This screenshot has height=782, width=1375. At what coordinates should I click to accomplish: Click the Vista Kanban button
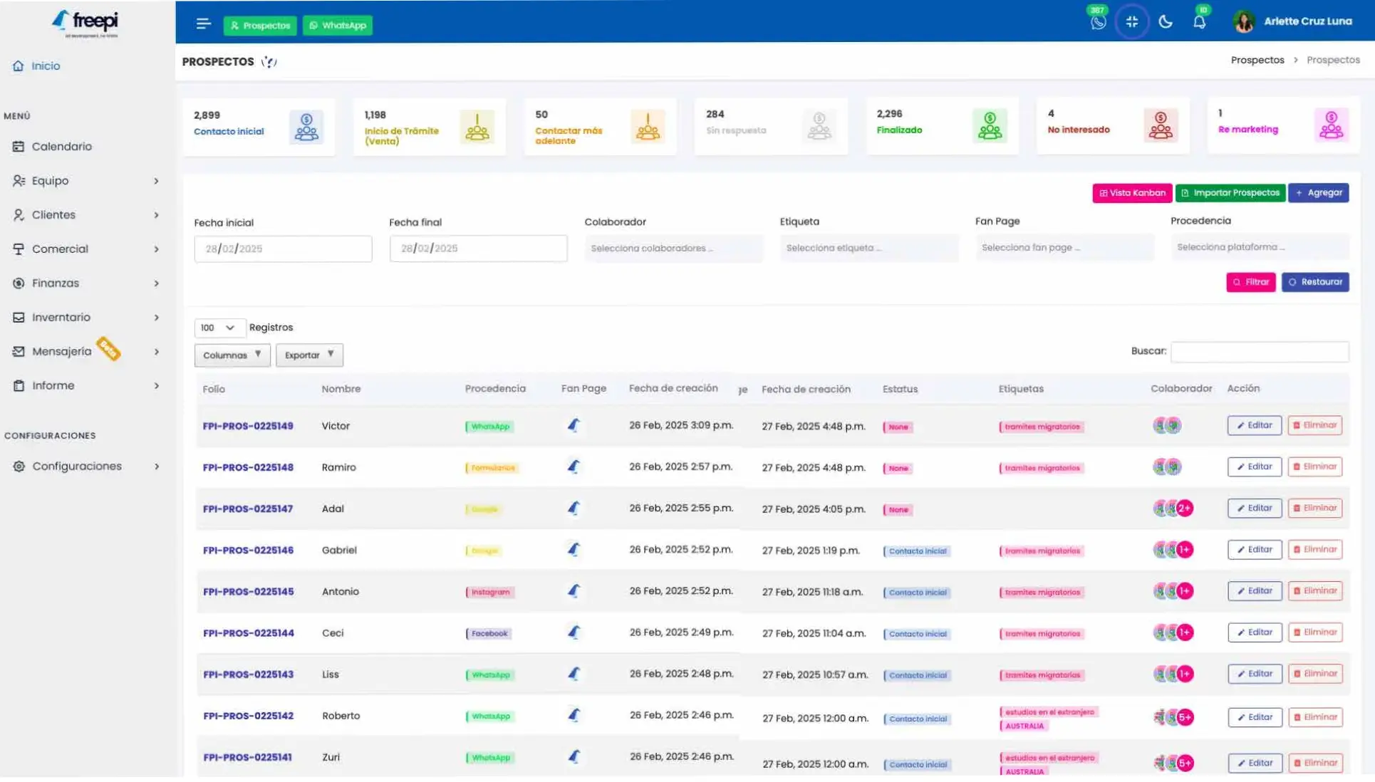(x=1132, y=193)
